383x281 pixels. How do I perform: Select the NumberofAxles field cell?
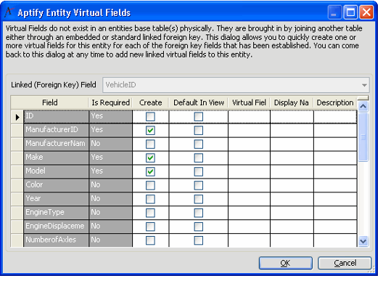(57, 240)
